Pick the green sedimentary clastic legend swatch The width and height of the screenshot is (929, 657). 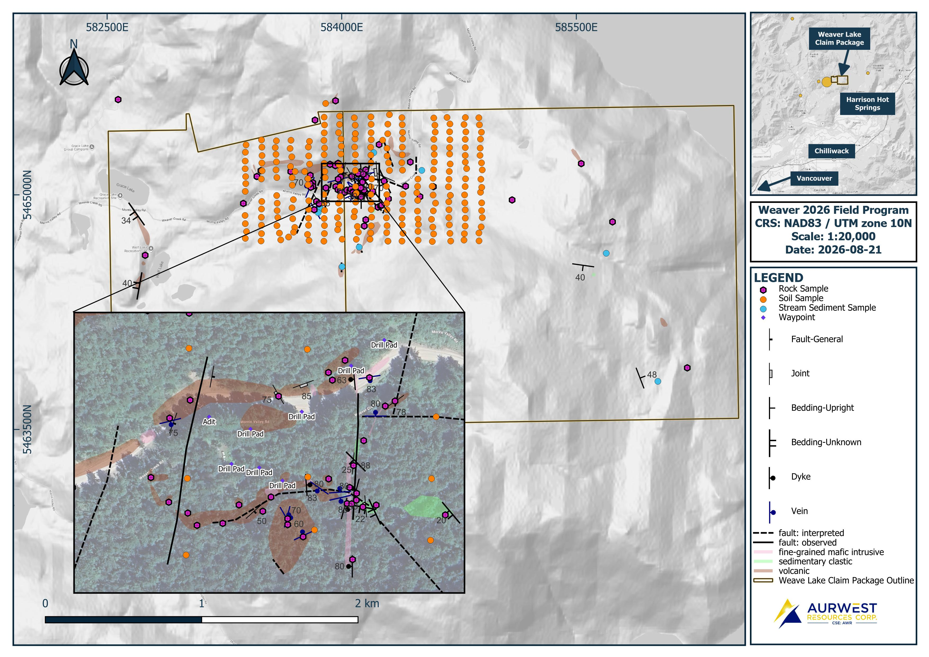click(763, 562)
